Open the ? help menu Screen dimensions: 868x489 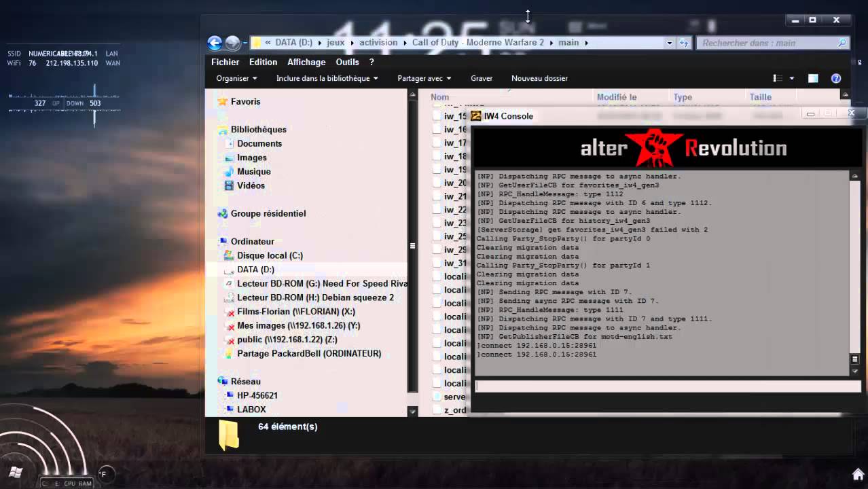pyautogui.click(x=372, y=62)
